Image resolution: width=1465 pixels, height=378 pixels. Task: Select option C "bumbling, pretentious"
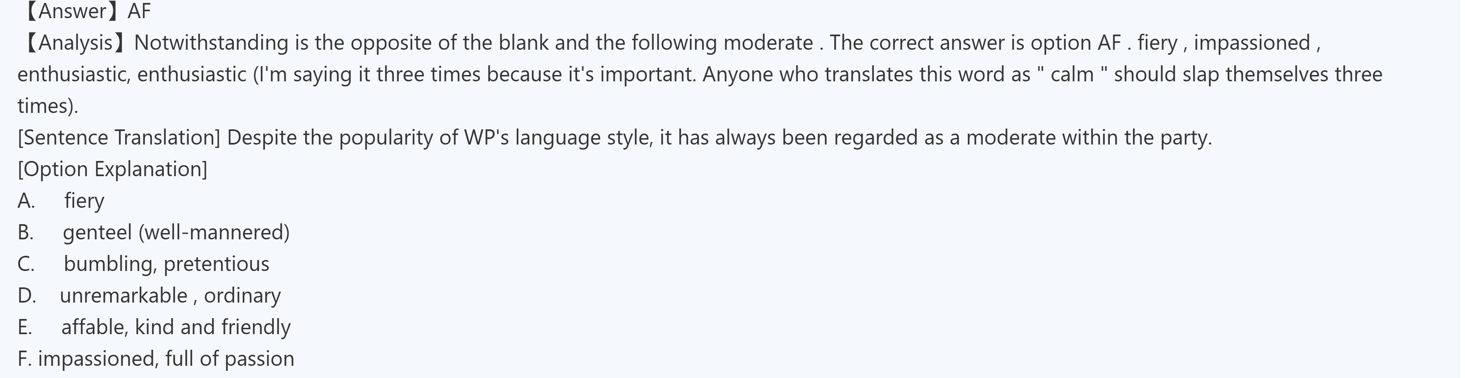(x=166, y=264)
